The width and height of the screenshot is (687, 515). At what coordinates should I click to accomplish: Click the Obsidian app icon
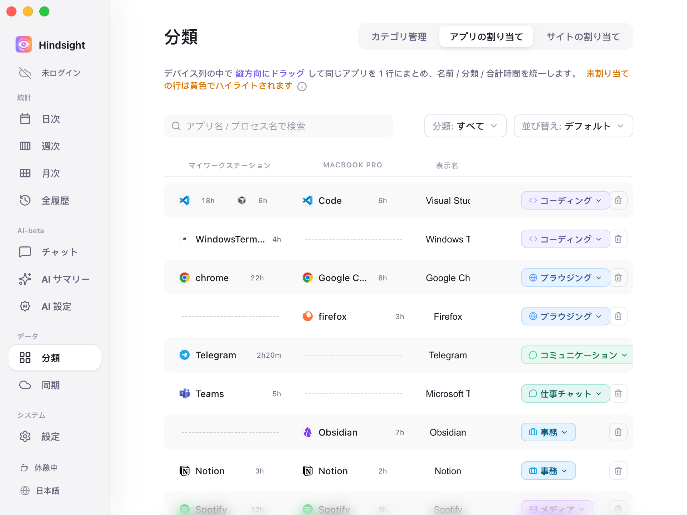pos(308,432)
